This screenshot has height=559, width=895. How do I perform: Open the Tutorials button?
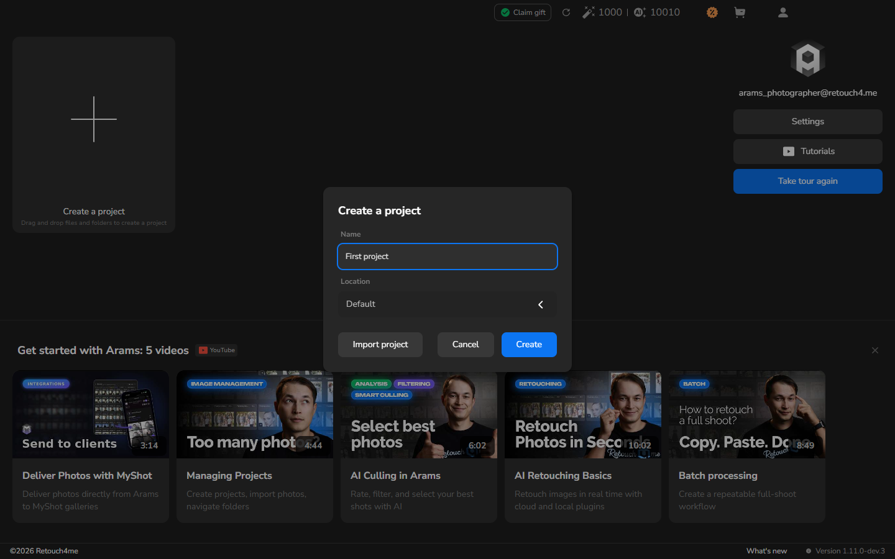808,152
